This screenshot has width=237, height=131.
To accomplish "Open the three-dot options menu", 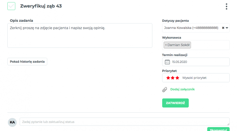I will (226, 7).
